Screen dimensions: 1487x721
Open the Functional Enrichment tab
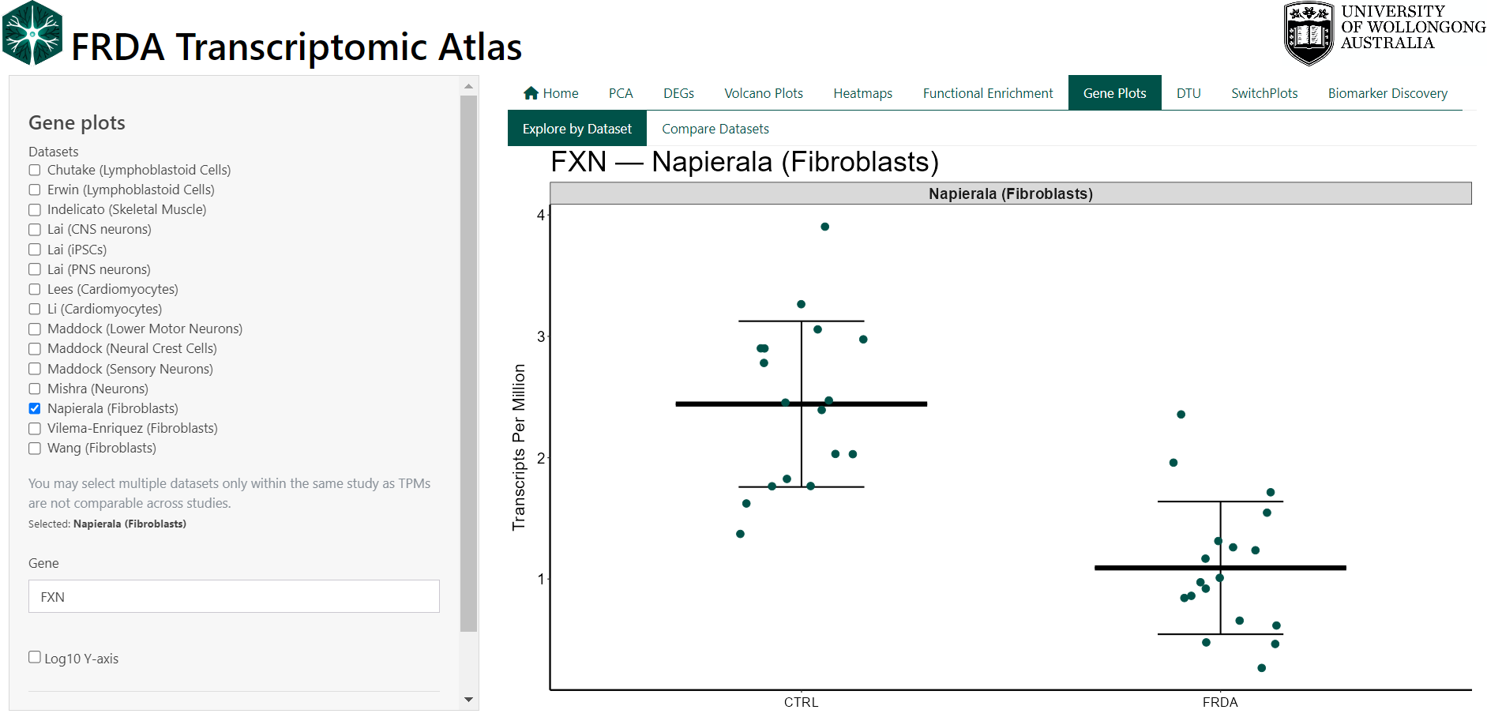[987, 93]
